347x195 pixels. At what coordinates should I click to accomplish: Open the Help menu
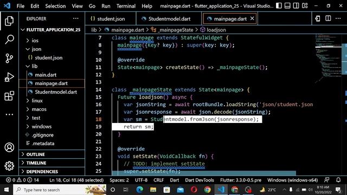point(147,6)
